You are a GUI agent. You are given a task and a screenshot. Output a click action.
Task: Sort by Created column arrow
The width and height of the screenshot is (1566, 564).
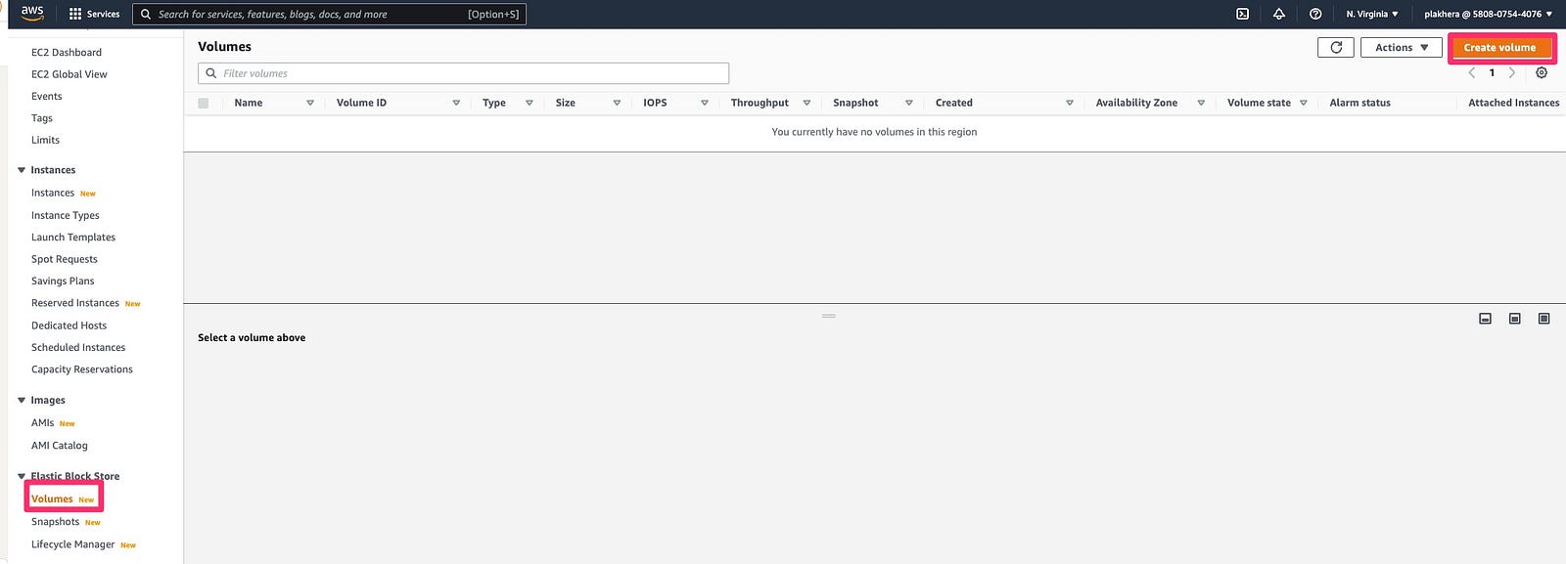(x=1070, y=103)
